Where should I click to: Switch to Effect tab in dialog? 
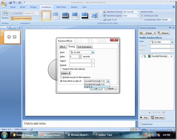click(62, 47)
